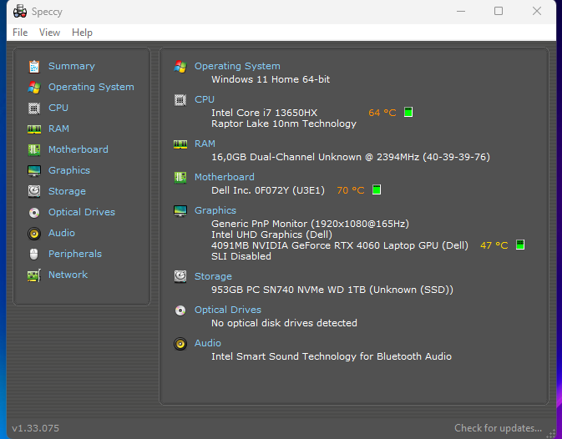Select Peripherals in the sidebar
The image size is (562, 439).
pyautogui.click(x=75, y=254)
